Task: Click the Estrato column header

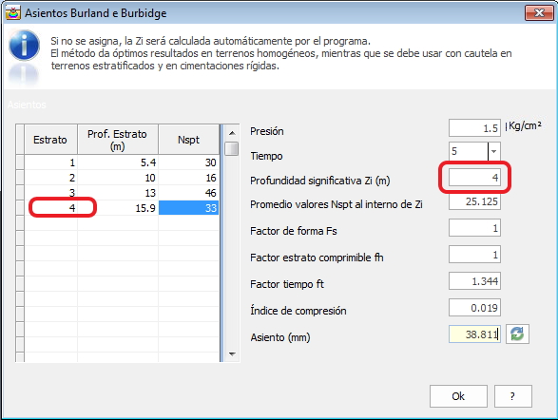Action: pyautogui.click(x=50, y=140)
